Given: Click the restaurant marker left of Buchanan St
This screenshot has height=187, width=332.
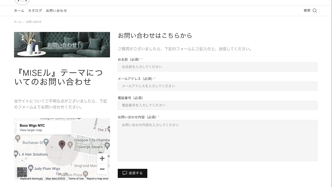Looking at the screenshot, I should click(x=18, y=138).
